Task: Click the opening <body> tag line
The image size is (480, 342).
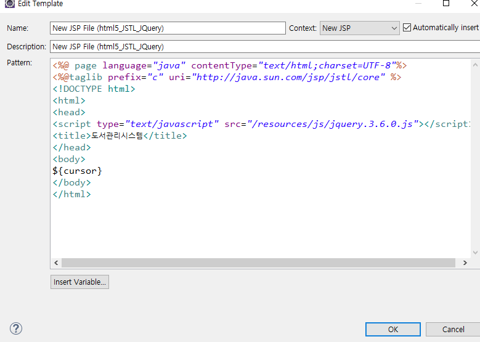Action: 69,159
